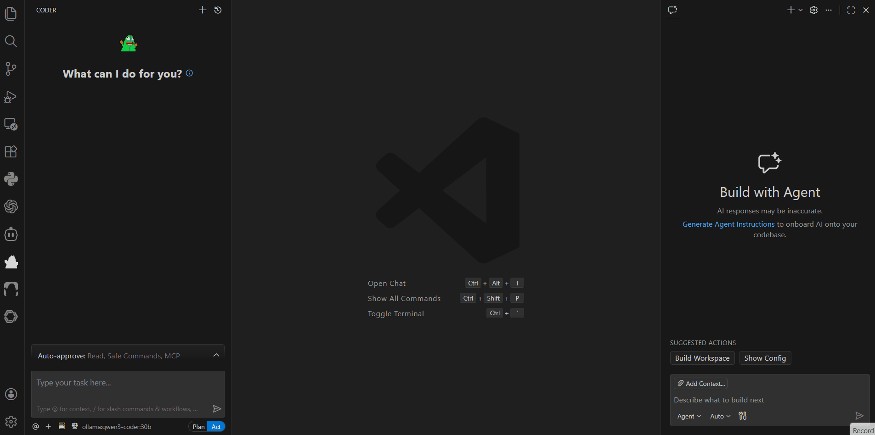Open the Extensions view
Viewport: 875px width, 435px height.
(11, 151)
